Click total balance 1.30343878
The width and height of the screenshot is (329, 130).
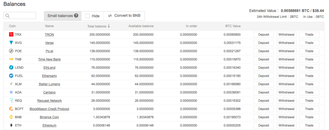101,117
